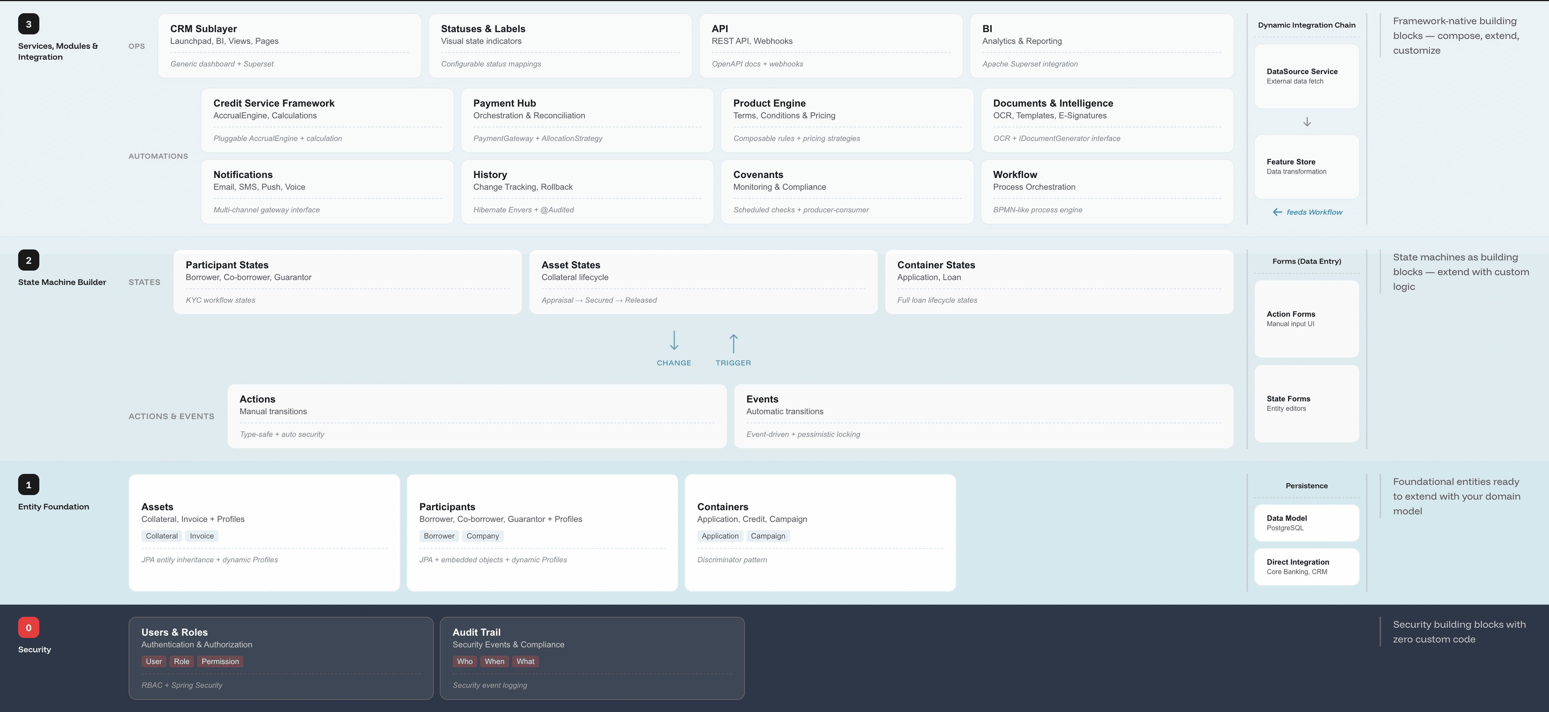Click the State Machine Builder number badge
1549x712 pixels.
point(28,260)
